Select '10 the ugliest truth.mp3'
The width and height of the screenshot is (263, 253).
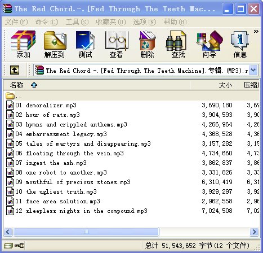pos(56,191)
